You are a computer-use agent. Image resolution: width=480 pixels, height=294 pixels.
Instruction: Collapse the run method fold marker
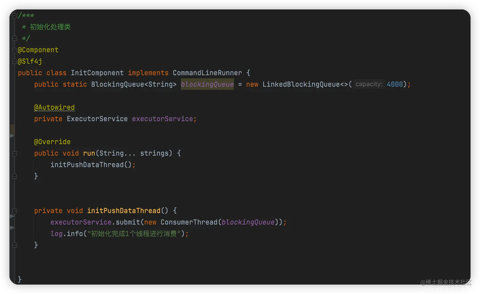tap(15, 154)
